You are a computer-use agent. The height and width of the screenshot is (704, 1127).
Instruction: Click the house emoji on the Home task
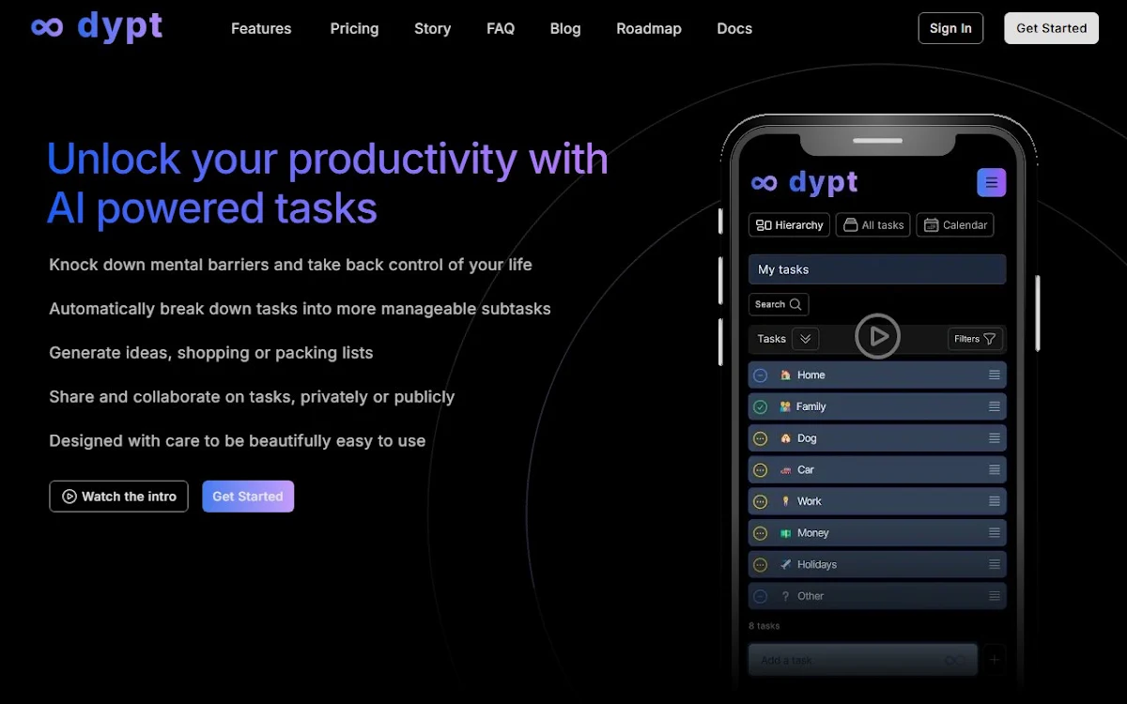point(786,375)
